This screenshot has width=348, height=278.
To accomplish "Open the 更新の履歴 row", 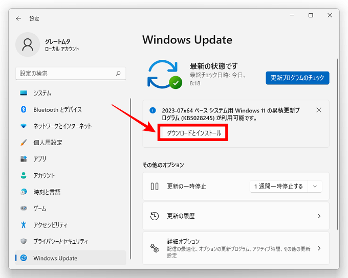I will [236, 216].
